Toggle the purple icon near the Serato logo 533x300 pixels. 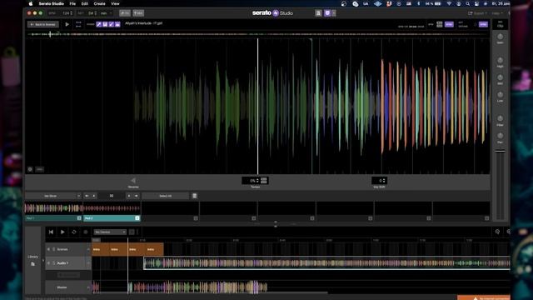[x=327, y=13]
